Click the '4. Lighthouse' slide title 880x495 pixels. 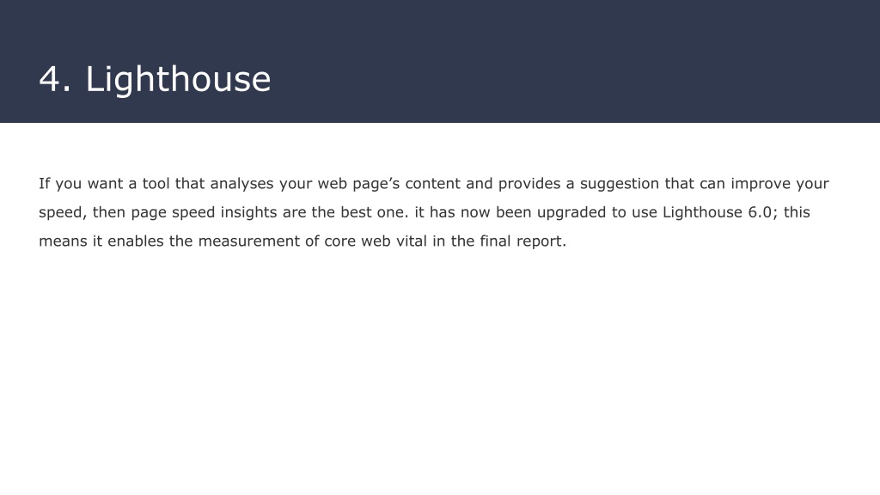[x=155, y=80]
